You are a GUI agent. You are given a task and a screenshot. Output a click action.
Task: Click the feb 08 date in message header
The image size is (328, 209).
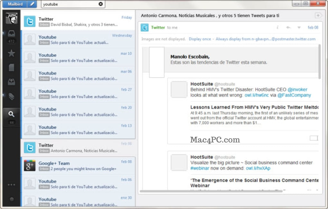(313, 27)
